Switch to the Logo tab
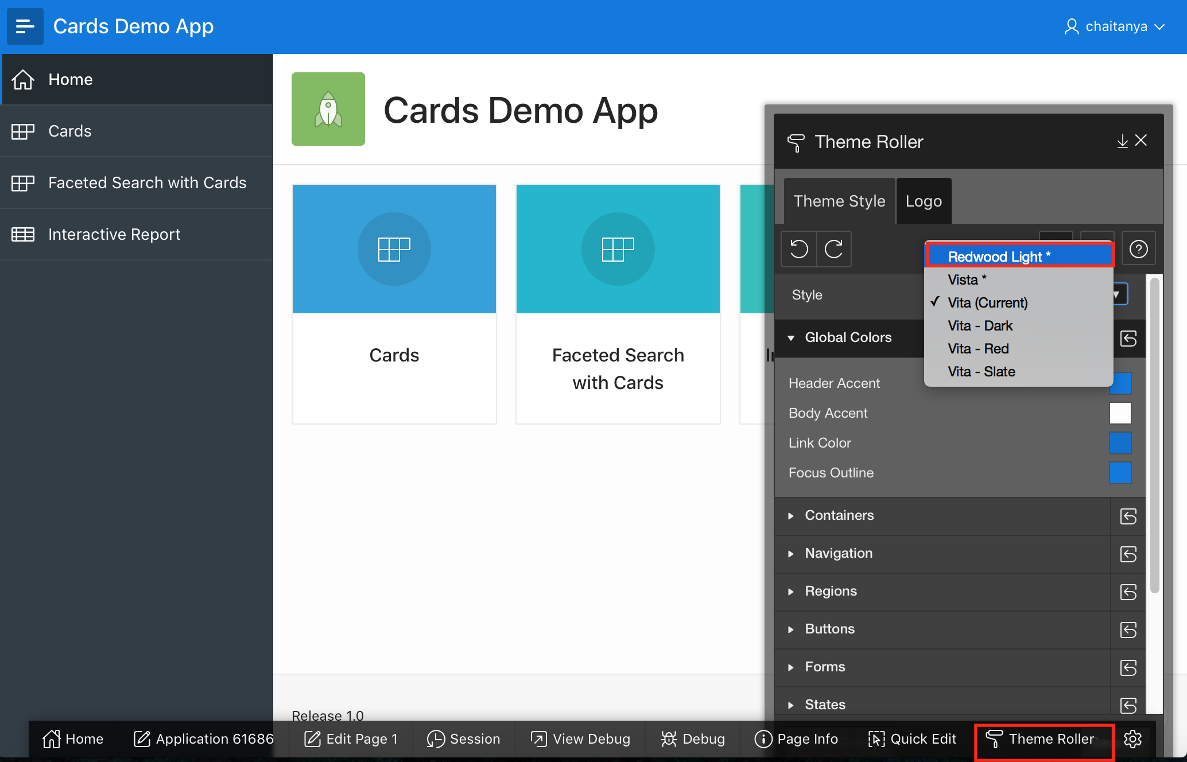Viewport: 1187px width, 762px height. pos(924,201)
